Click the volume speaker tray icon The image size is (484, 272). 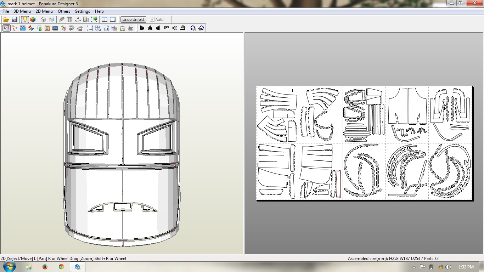pos(448,267)
